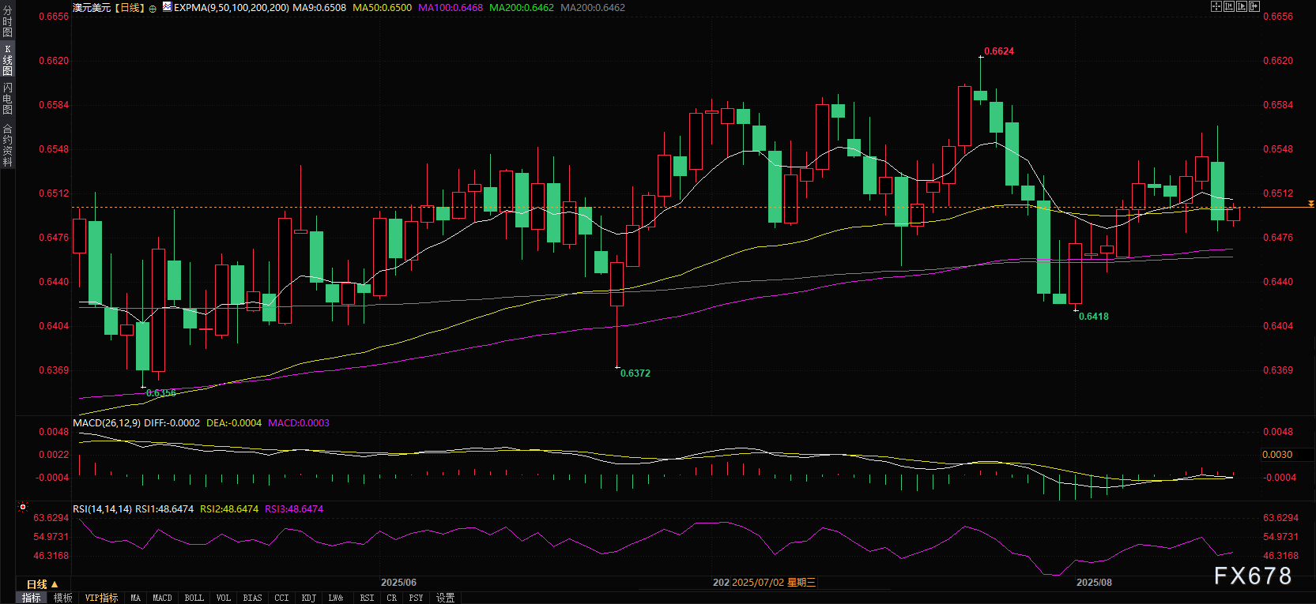Viewport: 1316px width, 604px height.
Task: Click the EXPMA indicator chart icon
Action: pyautogui.click(x=167, y=7)
